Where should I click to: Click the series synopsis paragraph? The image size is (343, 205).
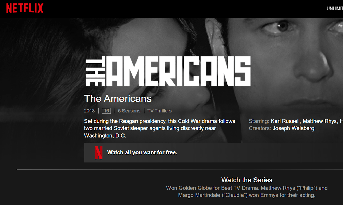click(159, 128)
